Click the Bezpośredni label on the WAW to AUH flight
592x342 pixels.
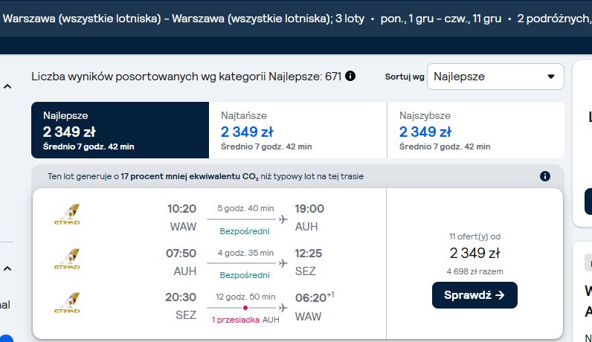(x=245, y=231)
